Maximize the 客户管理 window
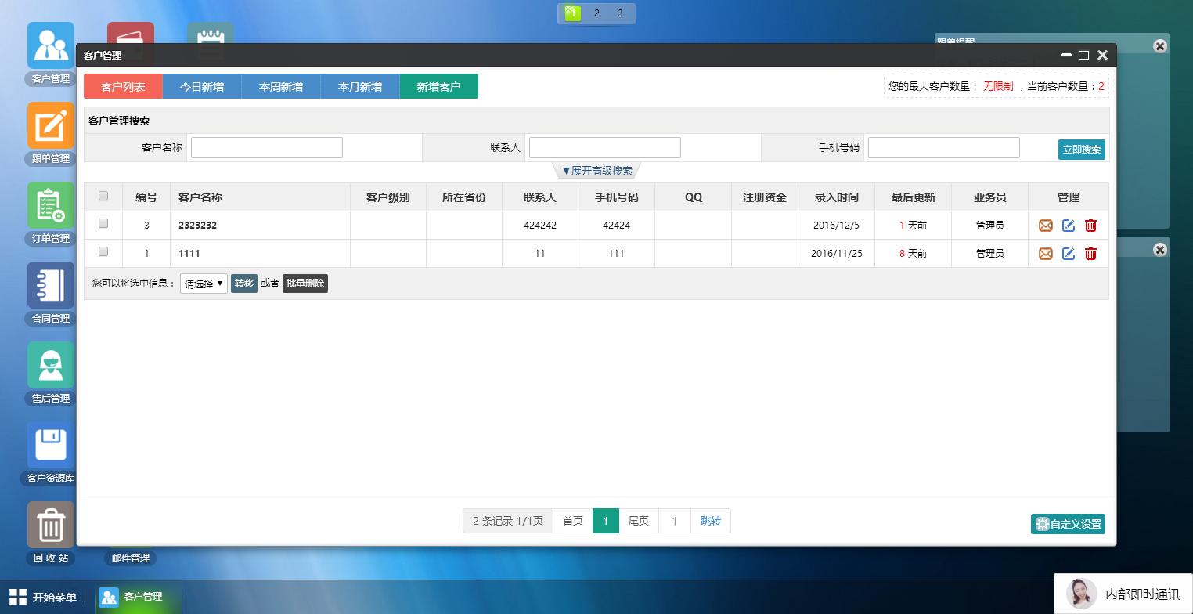Viewport: 1193px width, 614px height. [1083, 55]
